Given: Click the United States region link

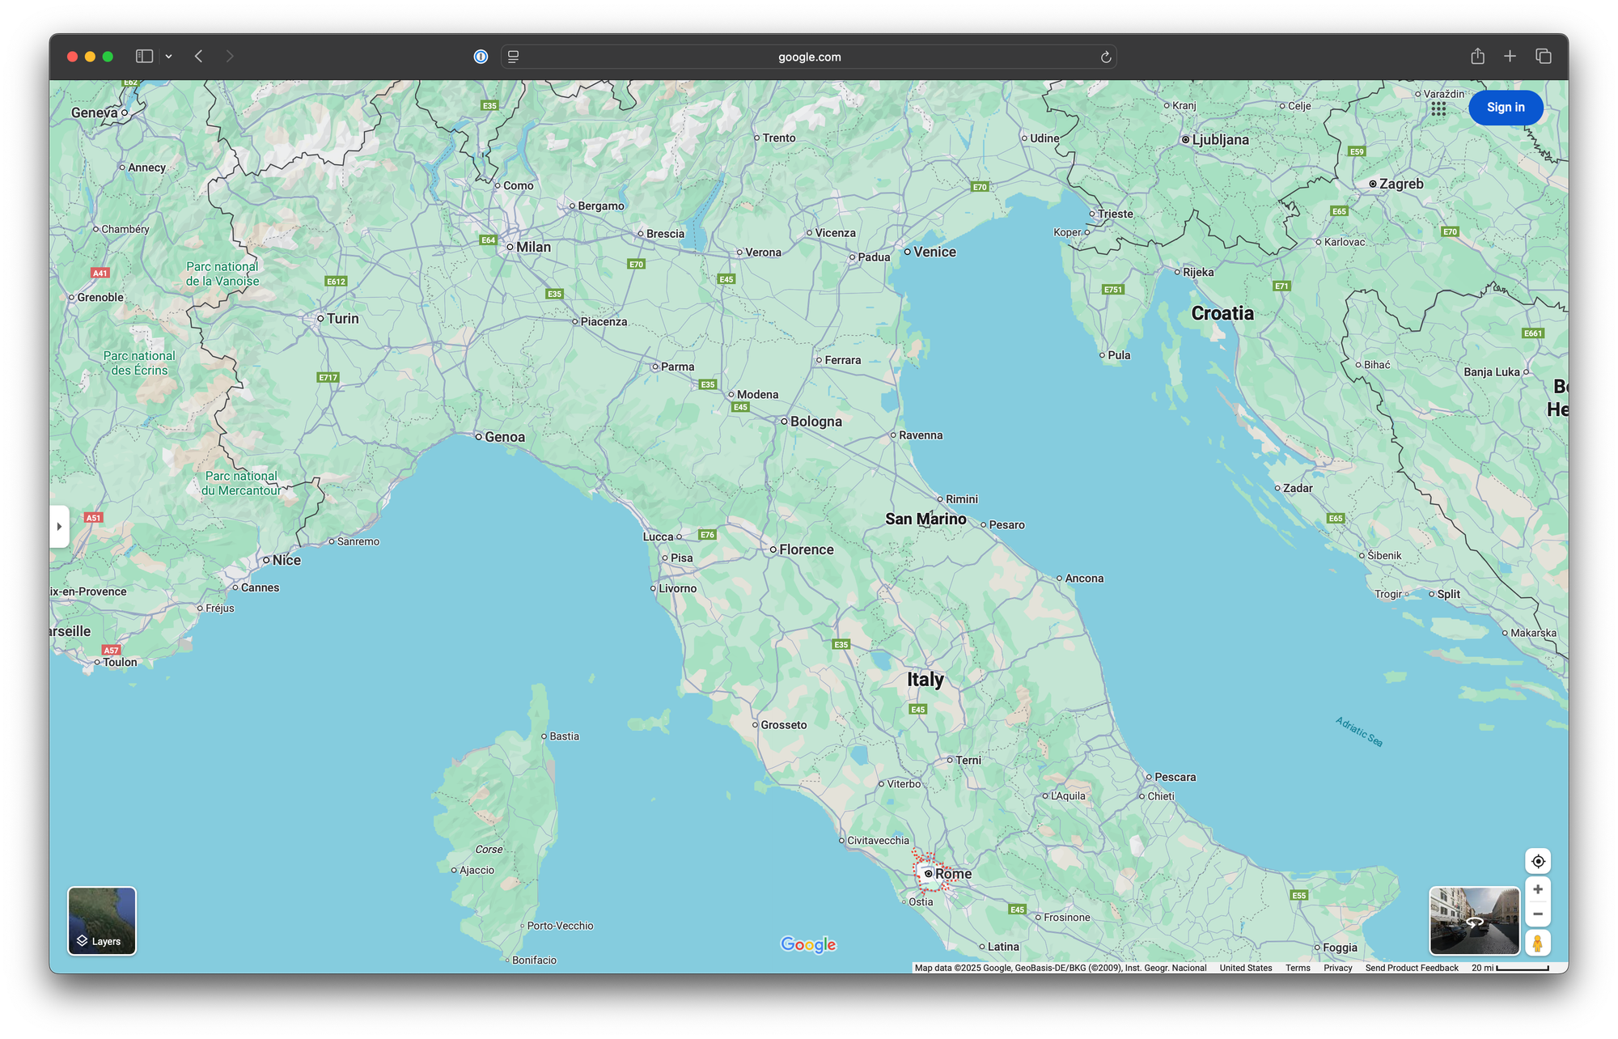Looking at the screenshot, I should (x=1245, y=968).
